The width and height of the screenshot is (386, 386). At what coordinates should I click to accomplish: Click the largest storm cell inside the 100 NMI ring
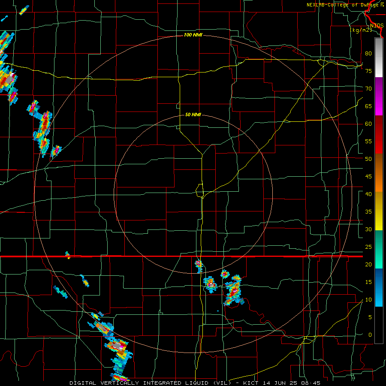point(233,290)
